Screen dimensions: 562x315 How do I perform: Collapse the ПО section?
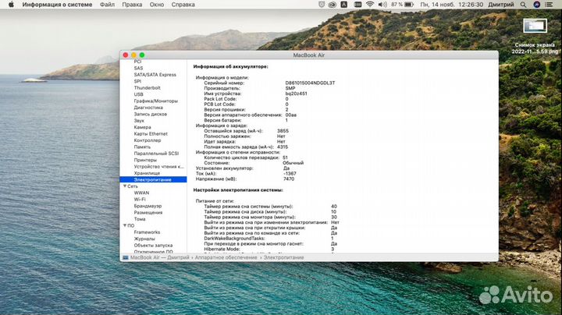(125, 225)
